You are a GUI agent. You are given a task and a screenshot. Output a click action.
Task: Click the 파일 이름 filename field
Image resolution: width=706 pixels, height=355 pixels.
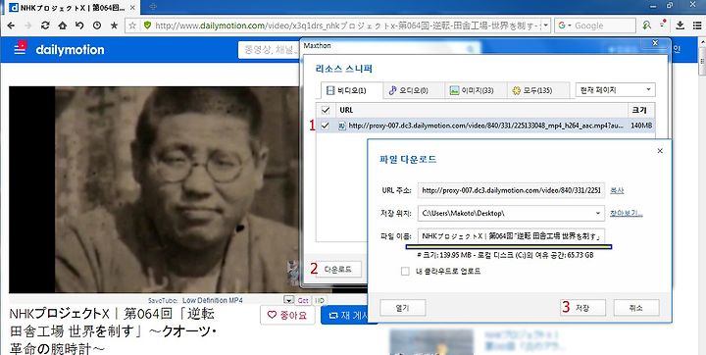511,236
